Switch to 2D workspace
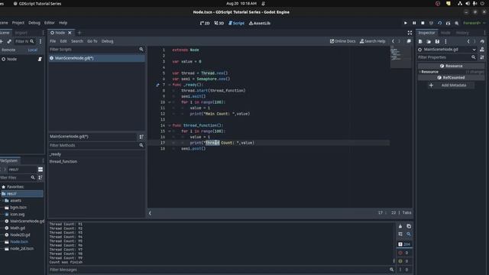 point(205,23)
